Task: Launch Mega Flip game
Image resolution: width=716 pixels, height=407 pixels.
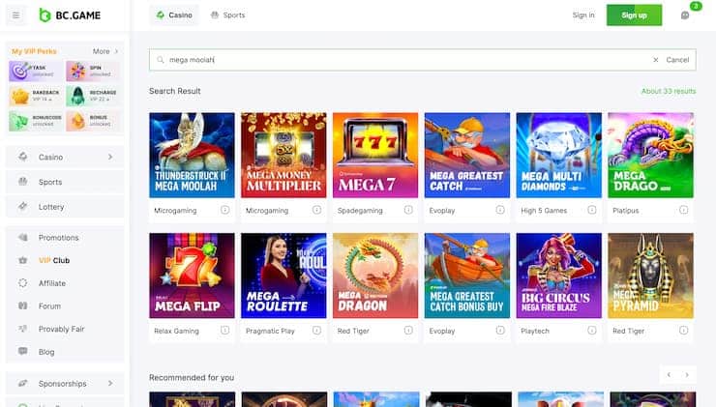Action: click(192, 276)
